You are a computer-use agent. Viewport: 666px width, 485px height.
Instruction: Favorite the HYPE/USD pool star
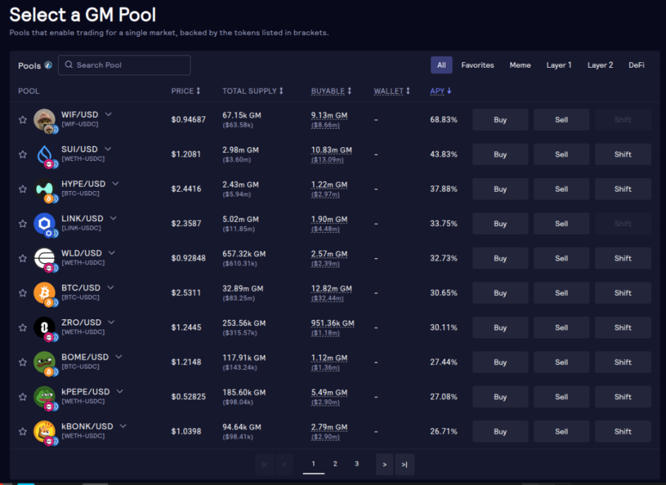coord(23,189)
